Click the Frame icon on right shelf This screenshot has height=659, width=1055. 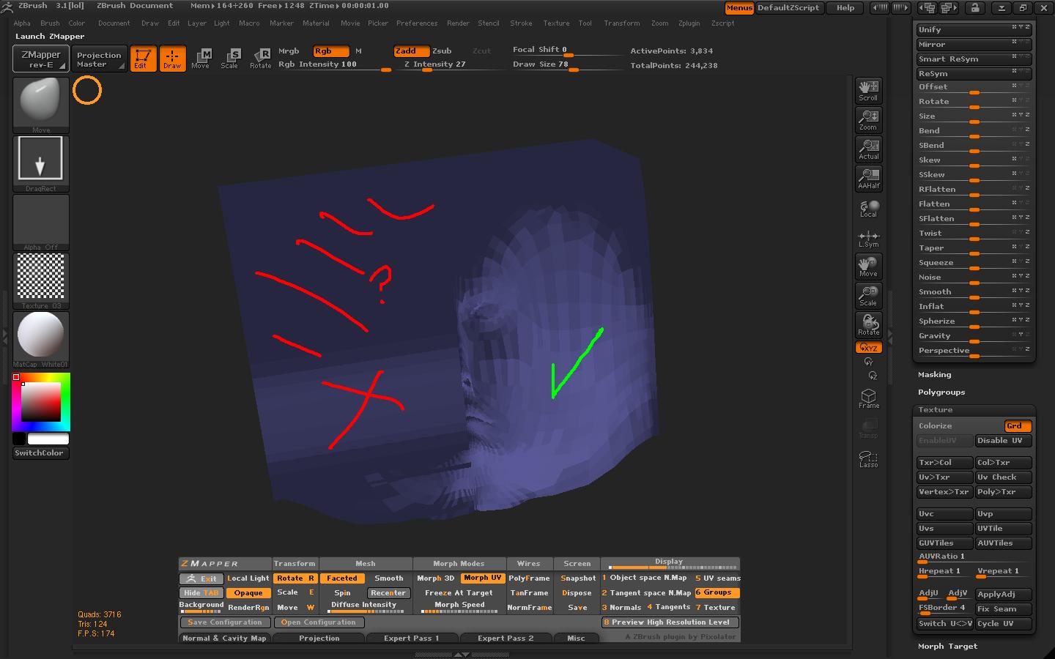(868, 398)
